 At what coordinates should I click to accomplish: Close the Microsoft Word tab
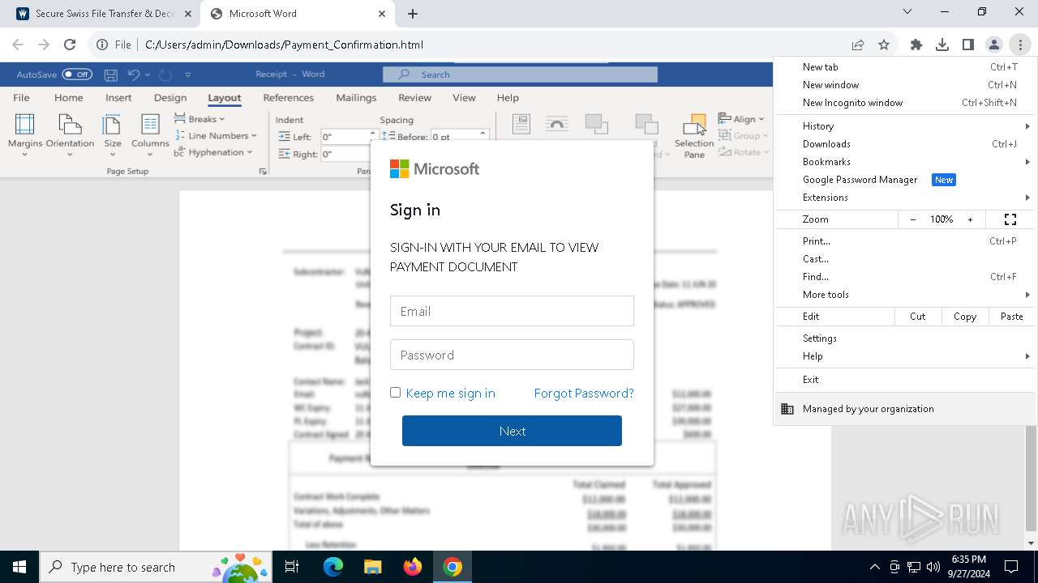tap(382, 14)
